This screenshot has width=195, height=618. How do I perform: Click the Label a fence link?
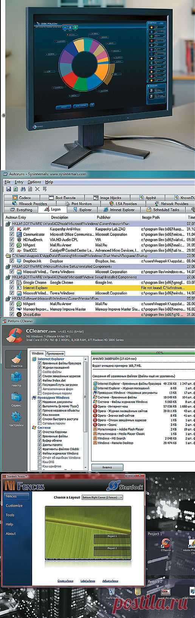tap(88, 581)
